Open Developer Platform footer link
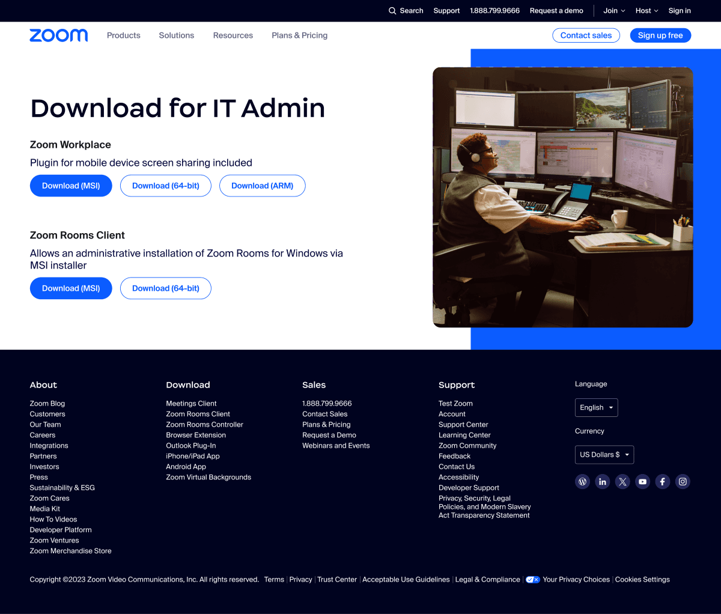Viewport: 721px width, 614px height. tap(61, 530)
